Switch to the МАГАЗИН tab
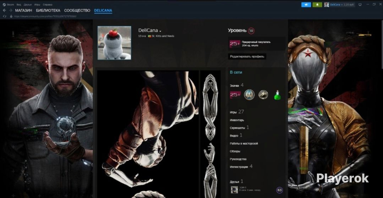Image resolution: width=383 pixels, height=198 pixels. 23,11
